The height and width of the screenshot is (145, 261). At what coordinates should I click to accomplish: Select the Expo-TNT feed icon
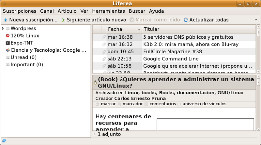(8, 43)
